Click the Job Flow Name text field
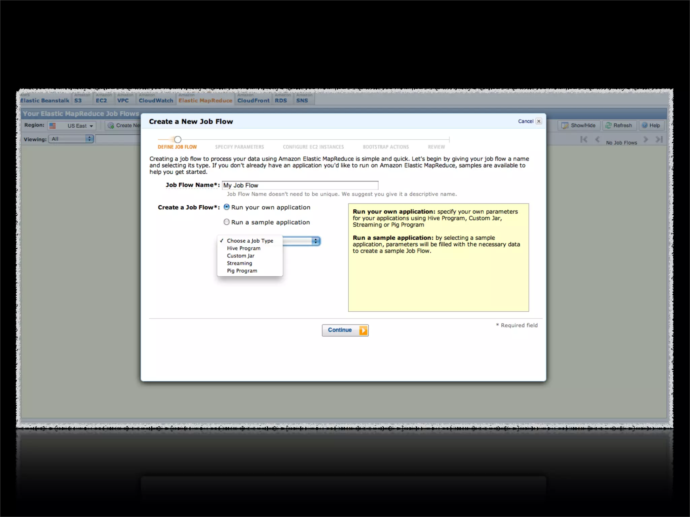Image resolution: width=690 pixels, height=517 pixels. tap(300, 185)
